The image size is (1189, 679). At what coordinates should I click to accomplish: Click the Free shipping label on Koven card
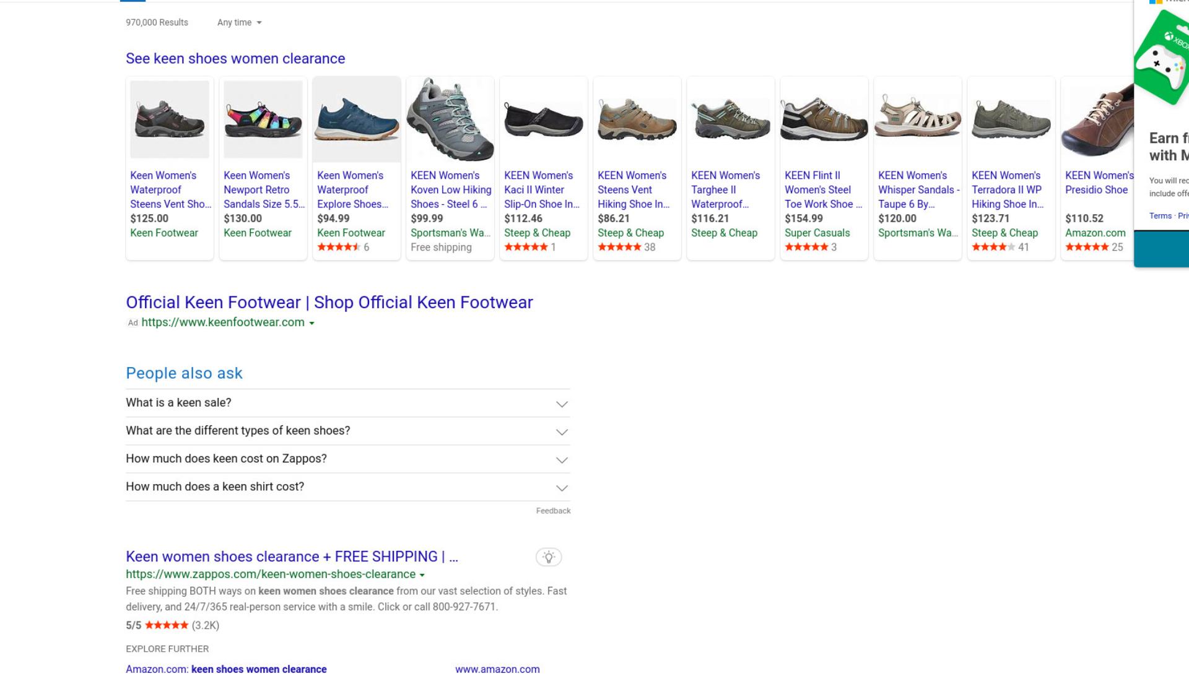point(441,247)
